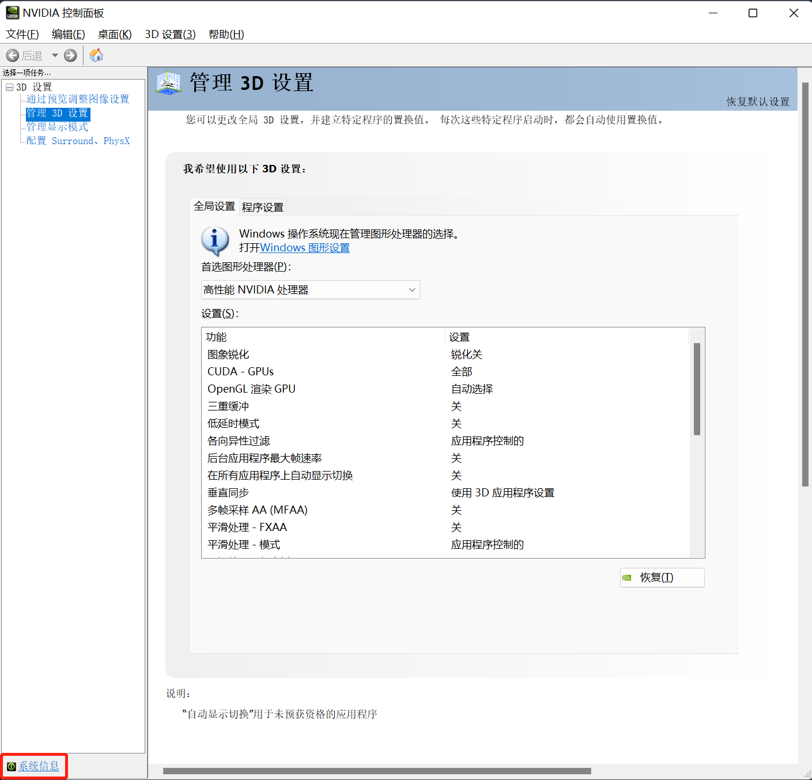Click the 自动选择 value for OpenGL

click(472, 389)
